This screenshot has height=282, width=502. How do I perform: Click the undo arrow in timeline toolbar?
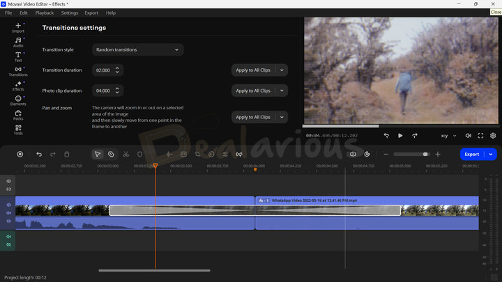point(39,154)
